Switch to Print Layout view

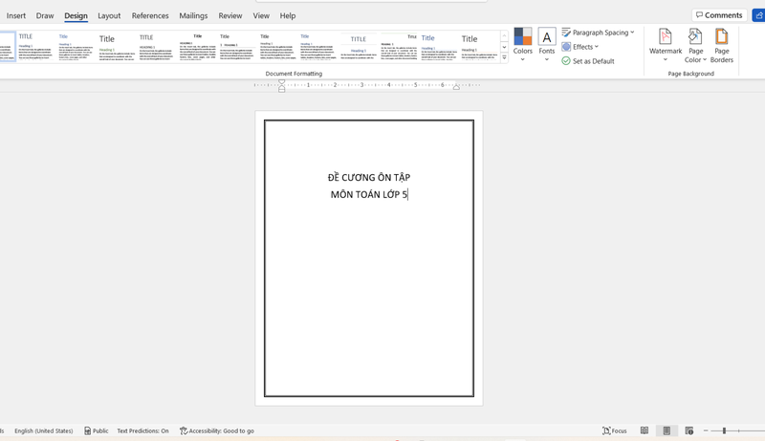point(667,430)
